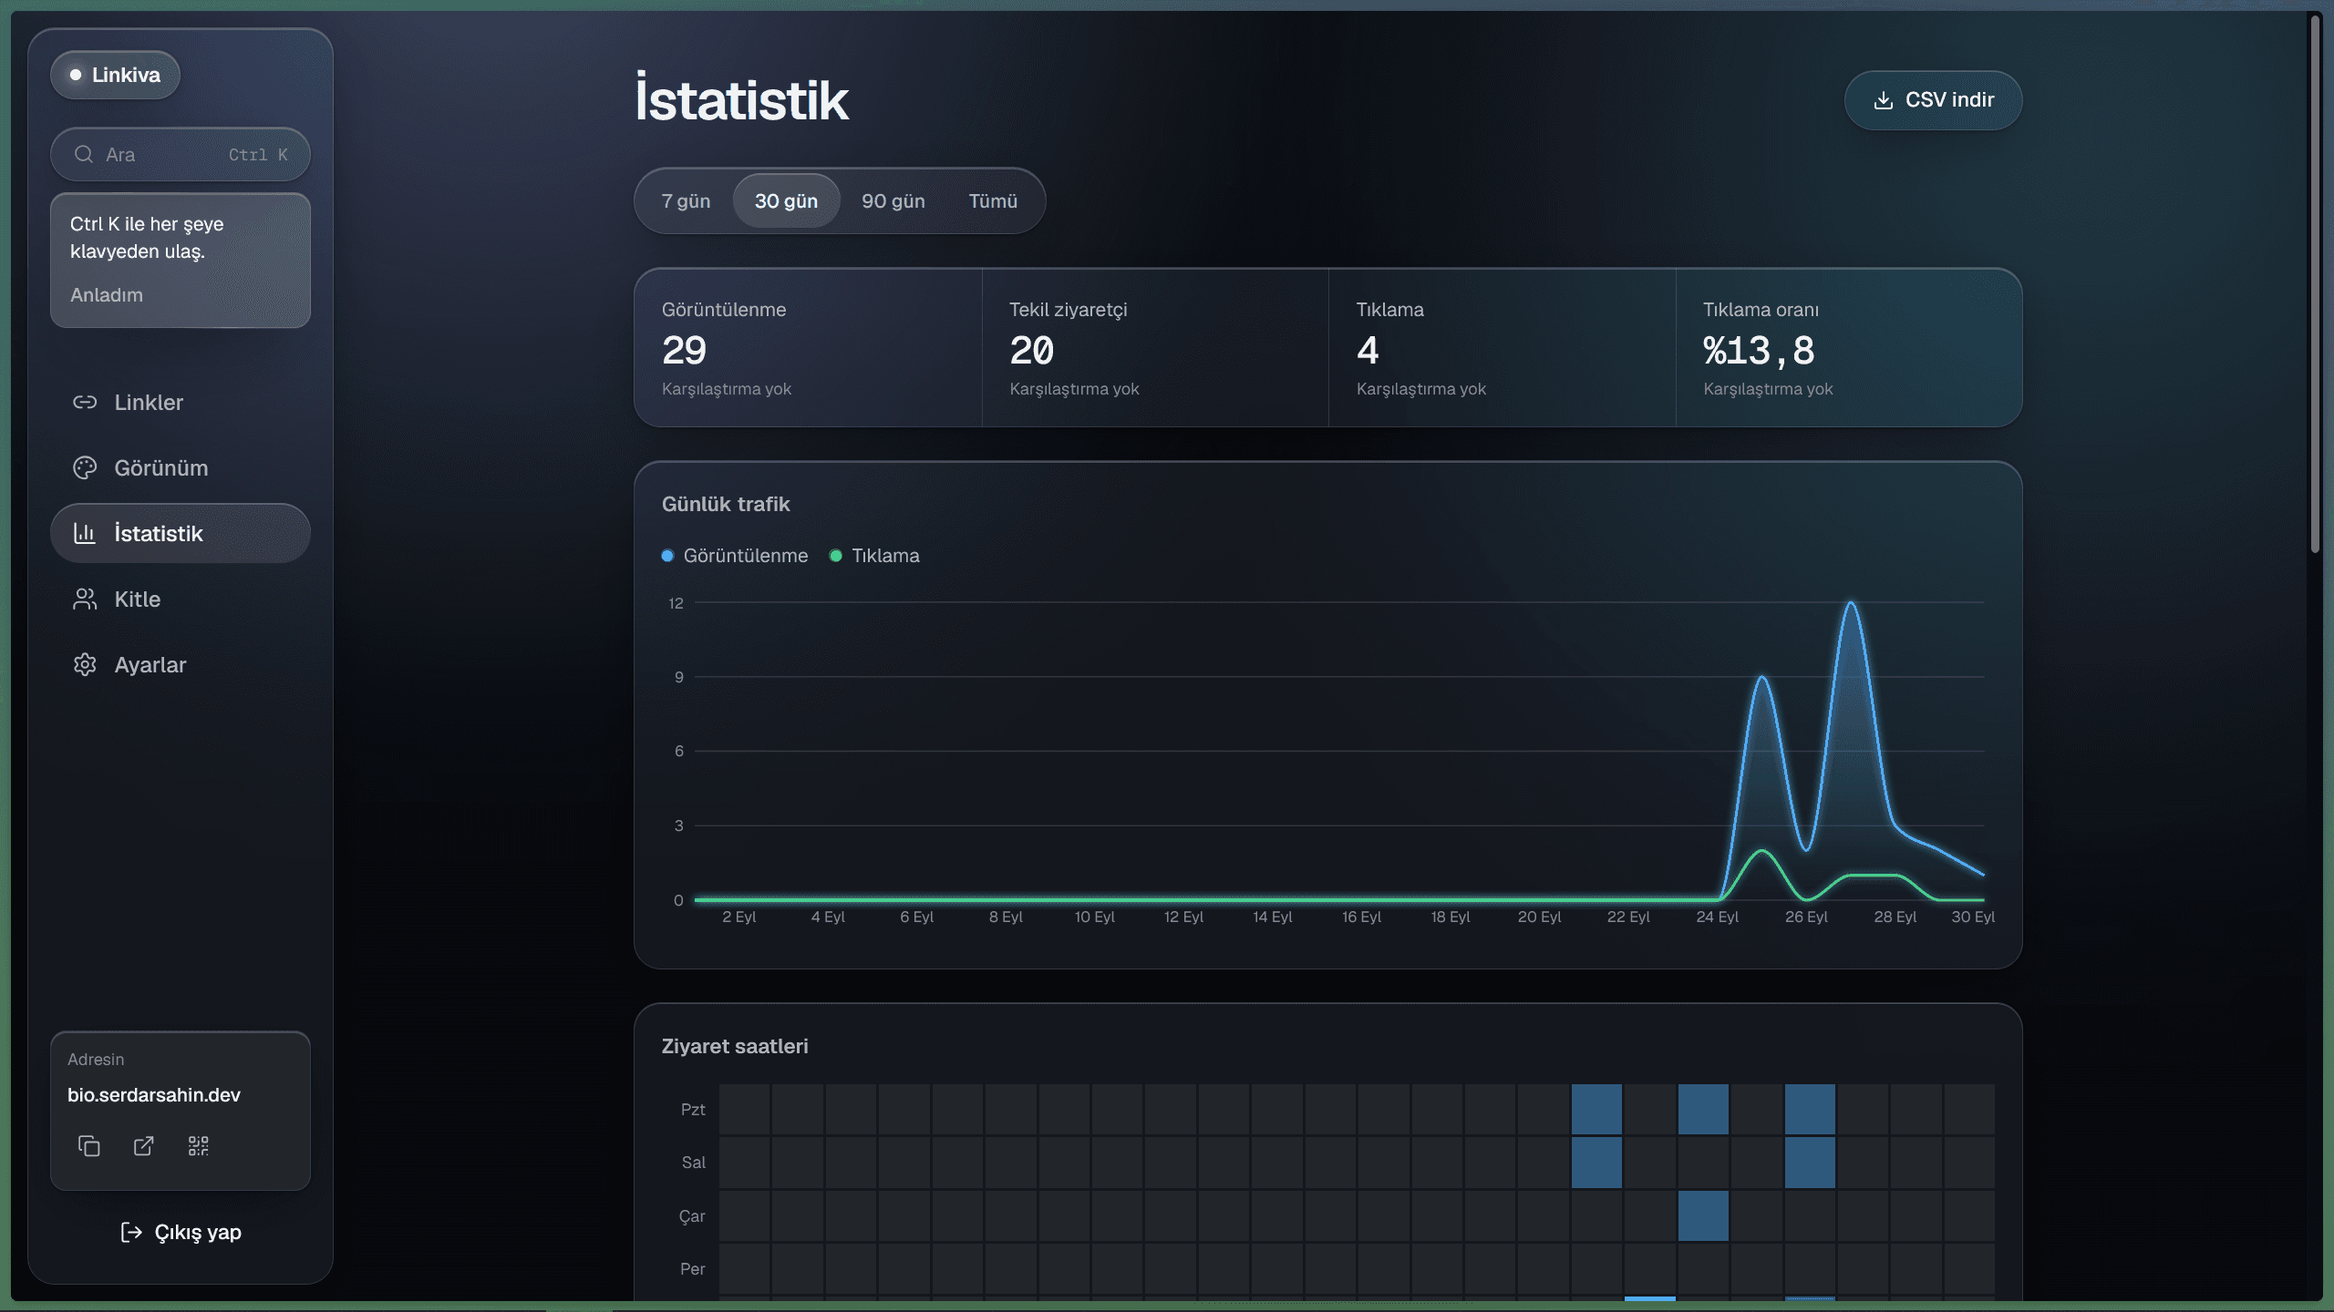Click the İstatistik bar chart icon
Screen dimensions: 2334x1312
point(85,533)
